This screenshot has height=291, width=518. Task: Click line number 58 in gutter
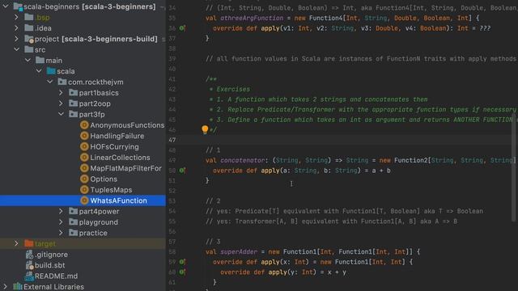(x=172, y=251)
